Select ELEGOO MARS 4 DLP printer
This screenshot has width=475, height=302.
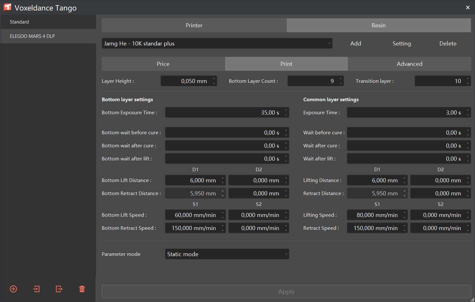point(32,36)
